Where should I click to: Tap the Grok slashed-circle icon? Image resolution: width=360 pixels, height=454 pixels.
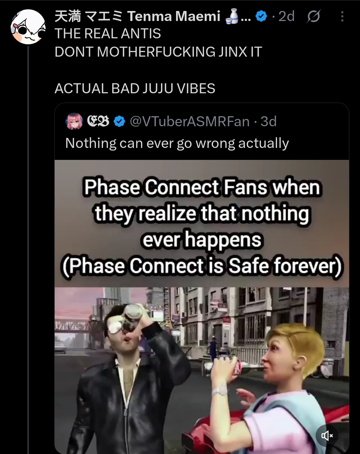[x=313, y=16]
